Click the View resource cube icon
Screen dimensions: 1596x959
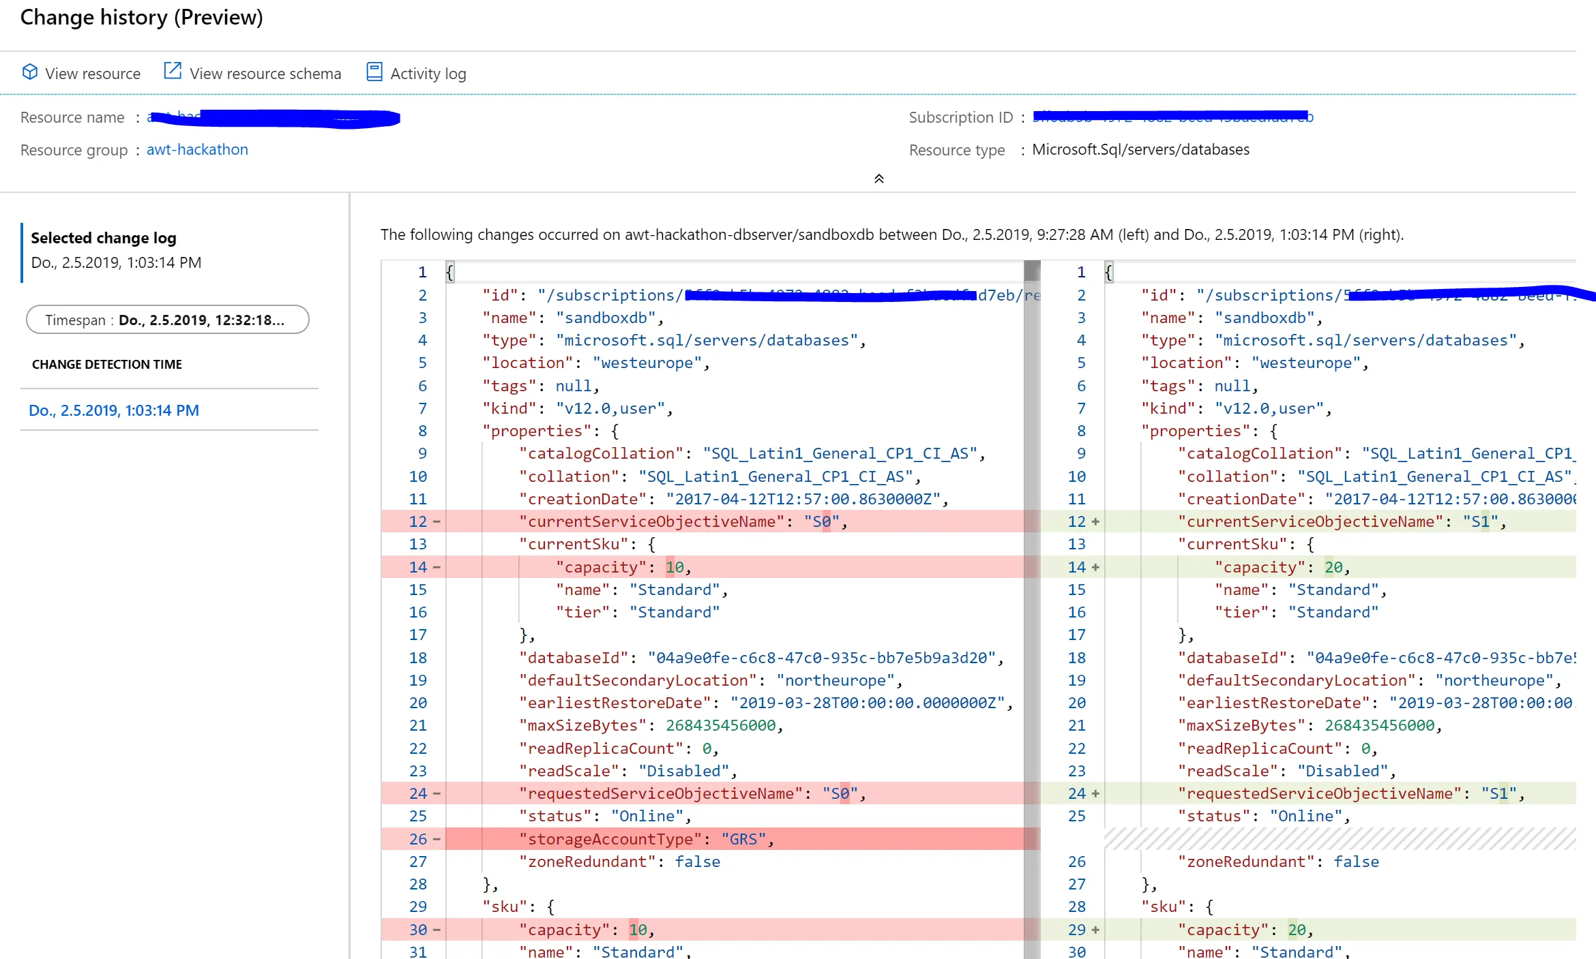[29, 72]
